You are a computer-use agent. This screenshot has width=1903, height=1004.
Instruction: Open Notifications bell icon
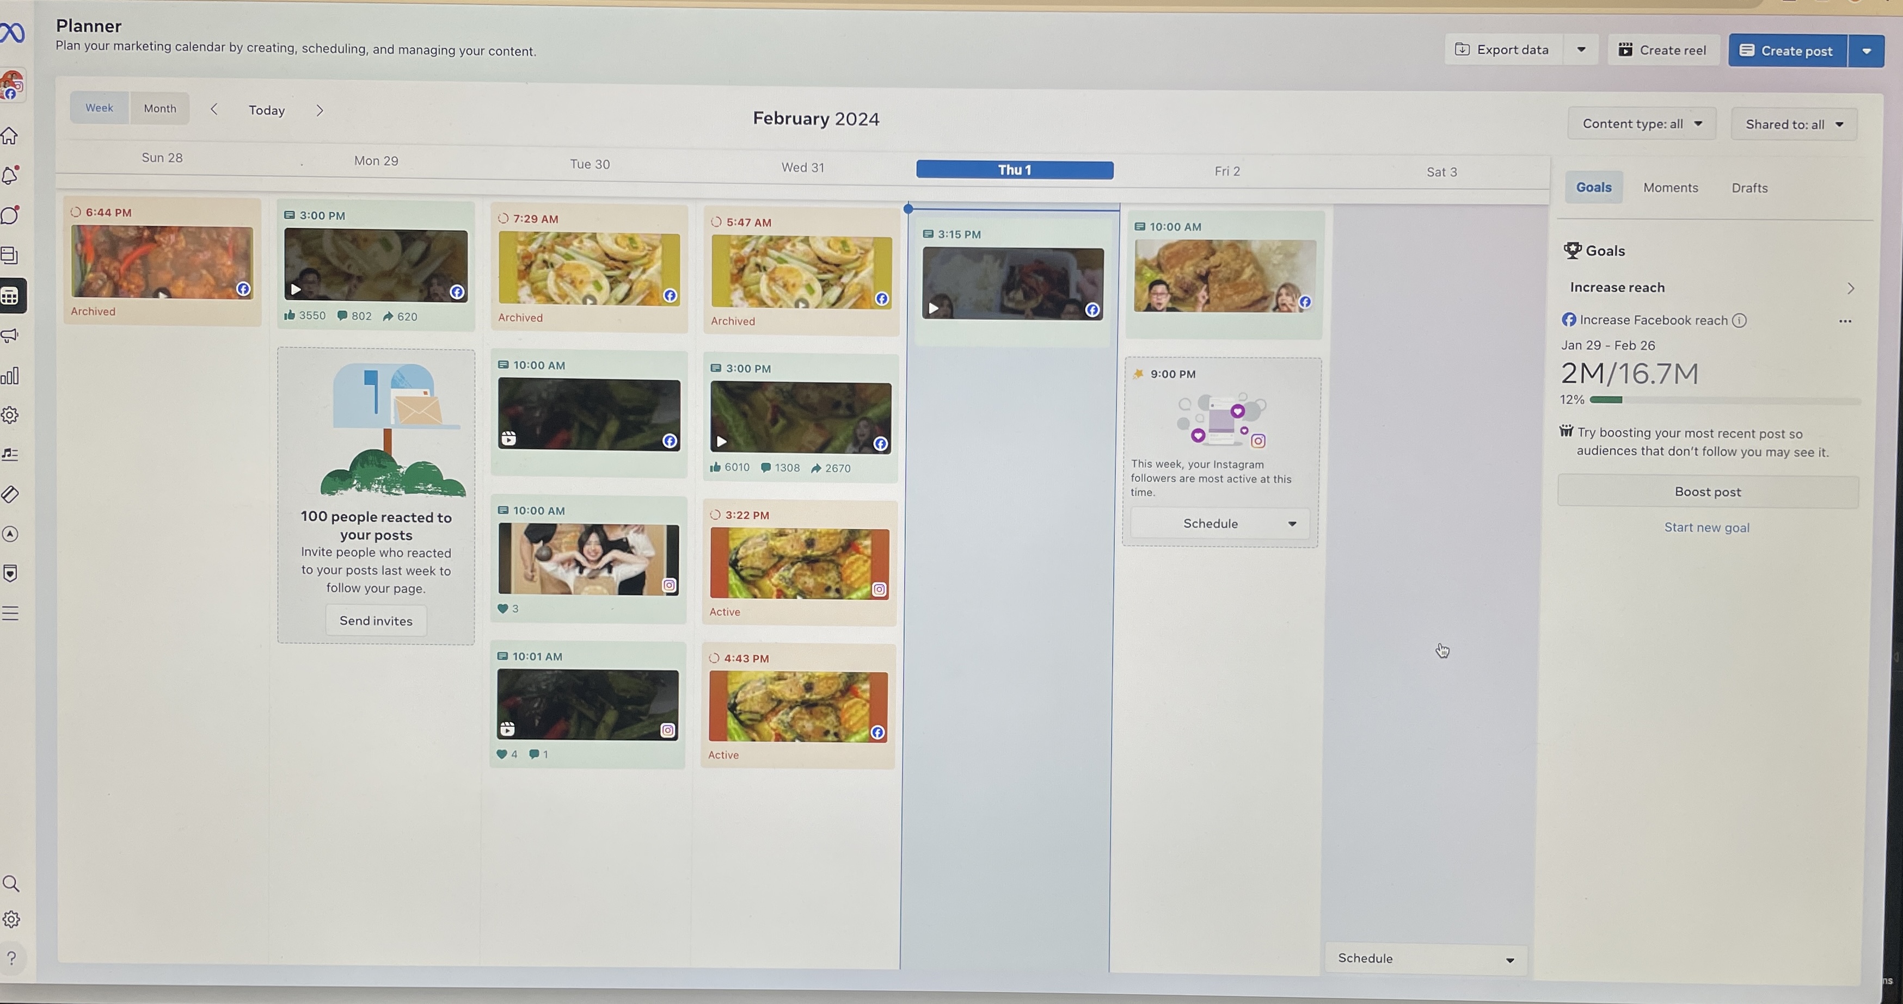10,175
